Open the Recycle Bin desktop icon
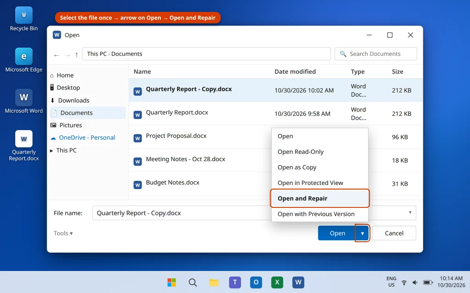 click(24, 19)
